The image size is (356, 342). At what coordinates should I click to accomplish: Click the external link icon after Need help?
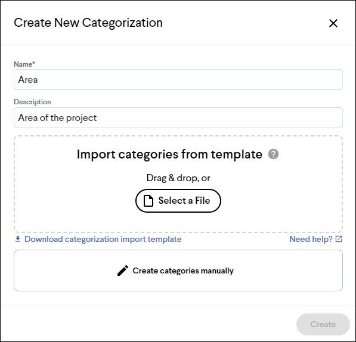coord(339,239)
